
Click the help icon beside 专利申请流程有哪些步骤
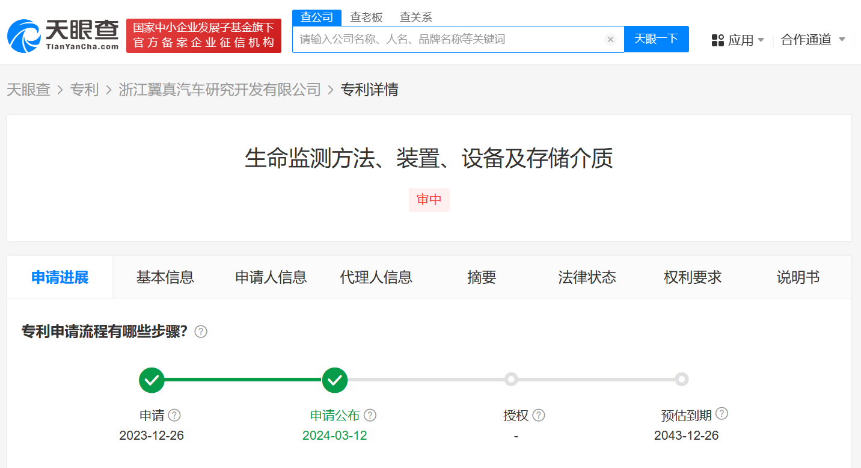click(x=201, y=332)
